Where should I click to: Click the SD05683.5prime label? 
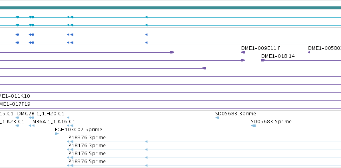point(271,122)
